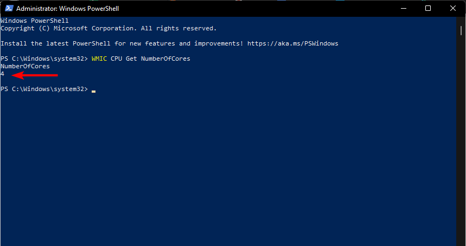This screenshot has height=246, width=466.
Task: Click the scrollbar up arrow
Action: click(x=462, y=21)
